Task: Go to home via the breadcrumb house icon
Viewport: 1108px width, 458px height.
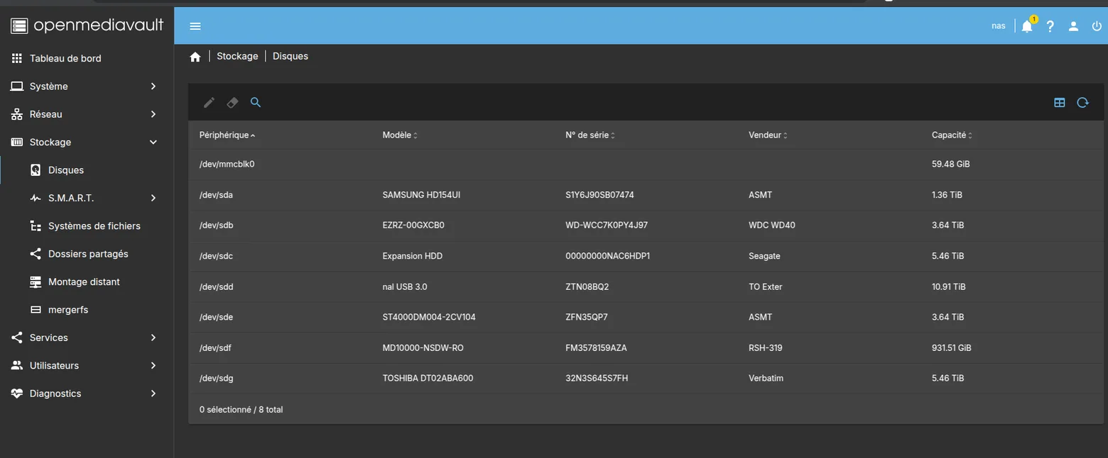Action: coord(195,57)
